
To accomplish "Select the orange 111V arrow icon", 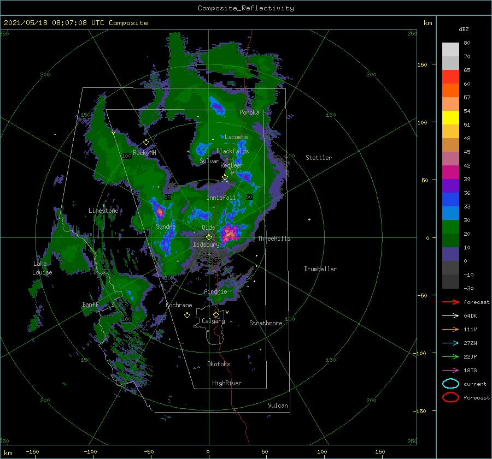I will coord(450,329).
